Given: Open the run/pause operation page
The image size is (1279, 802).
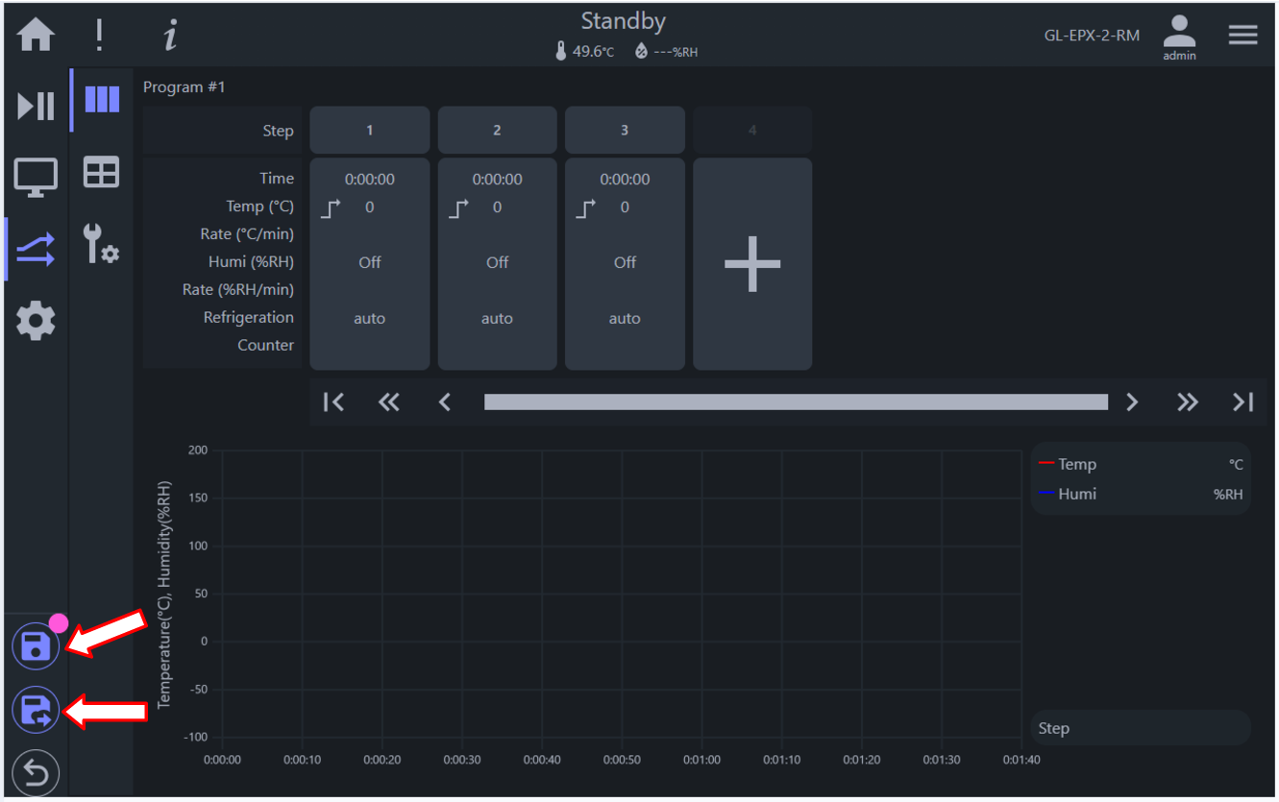Looking at the screenshot, I should (x=37, y=106).
